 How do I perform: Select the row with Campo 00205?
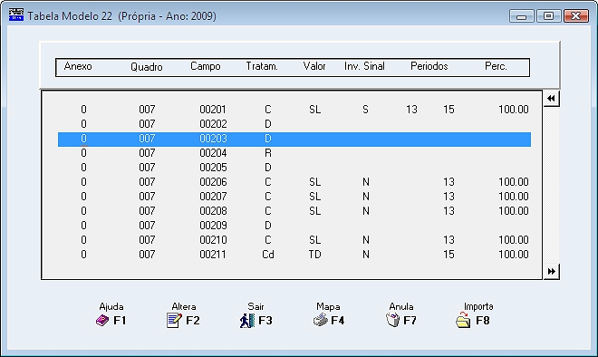pos(294,168)
